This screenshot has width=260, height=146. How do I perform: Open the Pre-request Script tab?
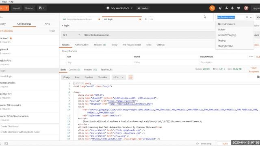(x=132, y=45)
